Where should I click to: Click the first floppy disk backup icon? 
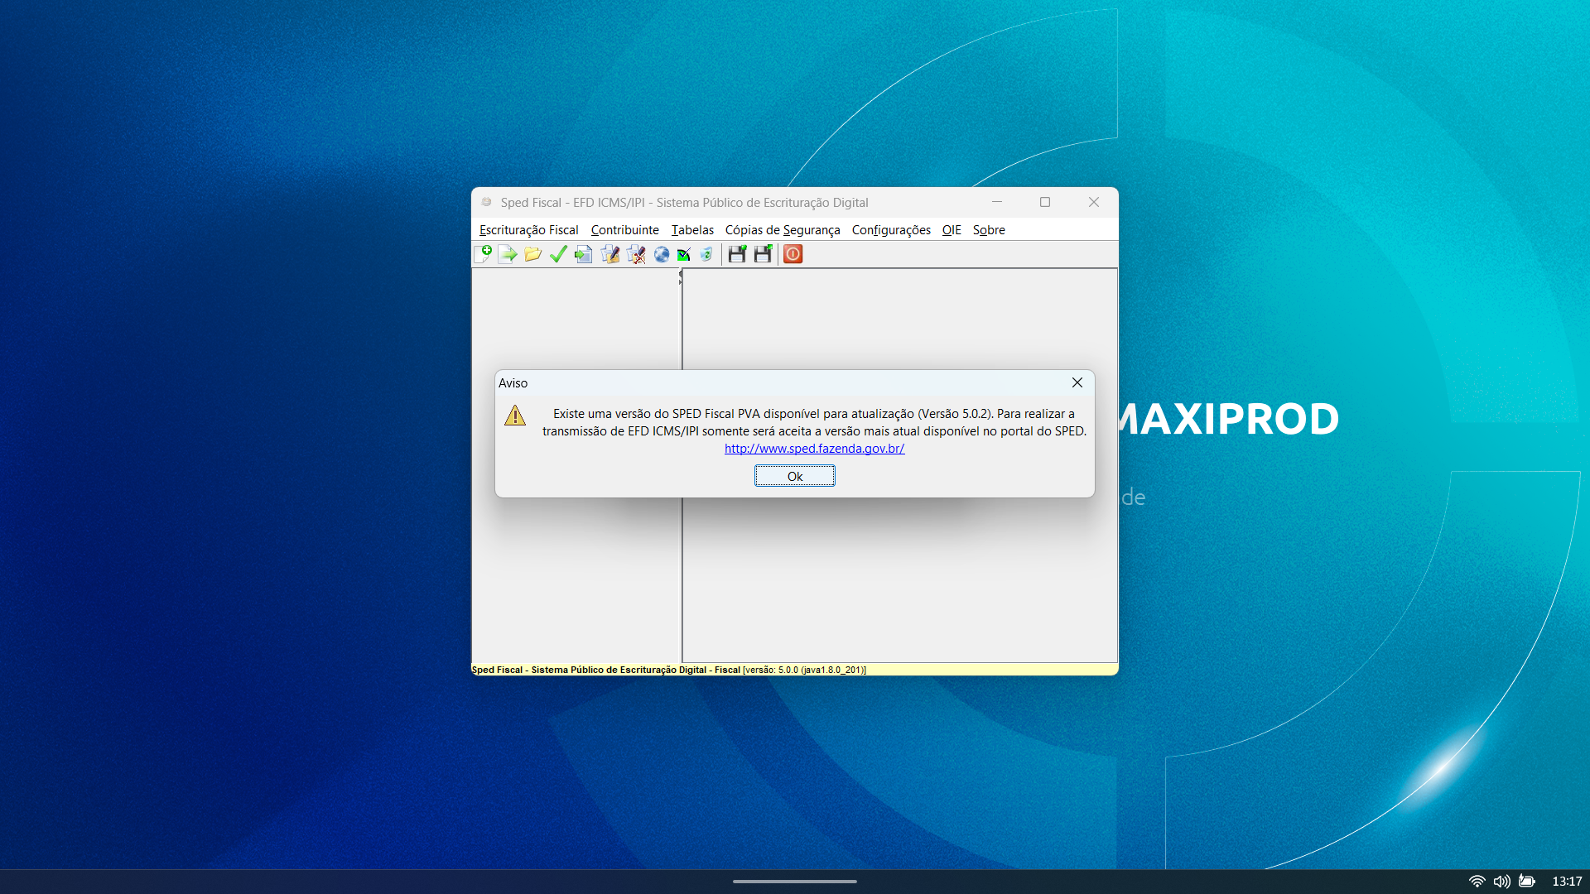tap(737, 254)
